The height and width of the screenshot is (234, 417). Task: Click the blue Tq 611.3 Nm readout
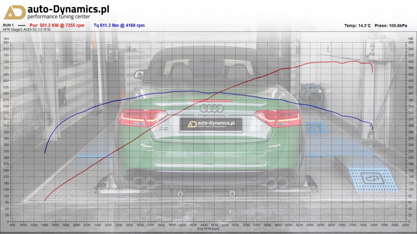pyautogui.click(x=119, y=25)
